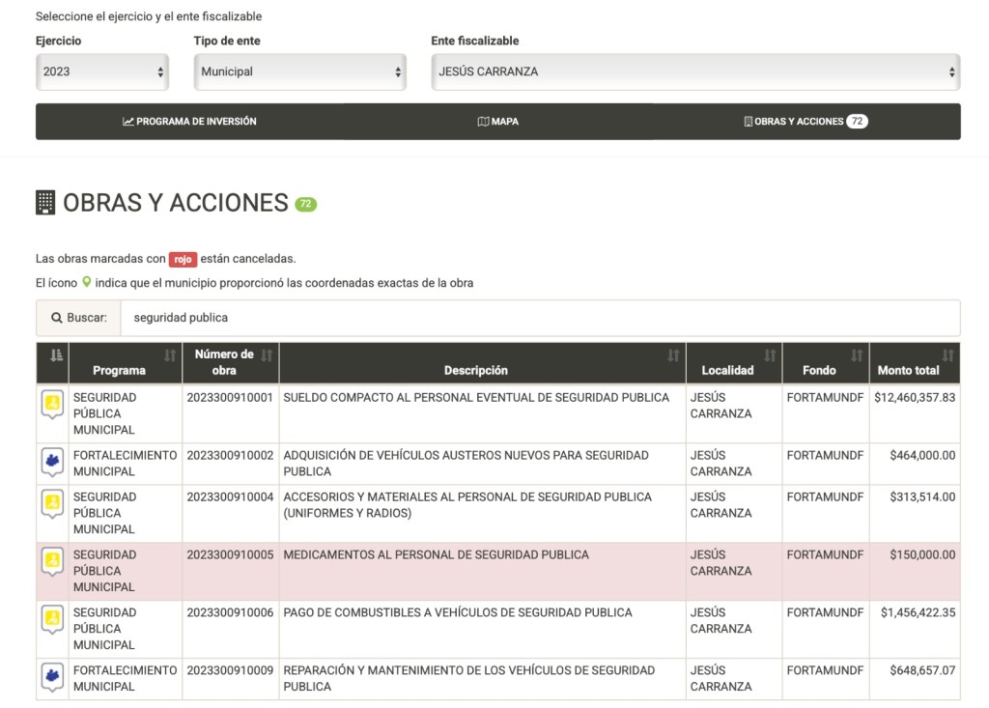Sort by Monto total column

[913, 363]
